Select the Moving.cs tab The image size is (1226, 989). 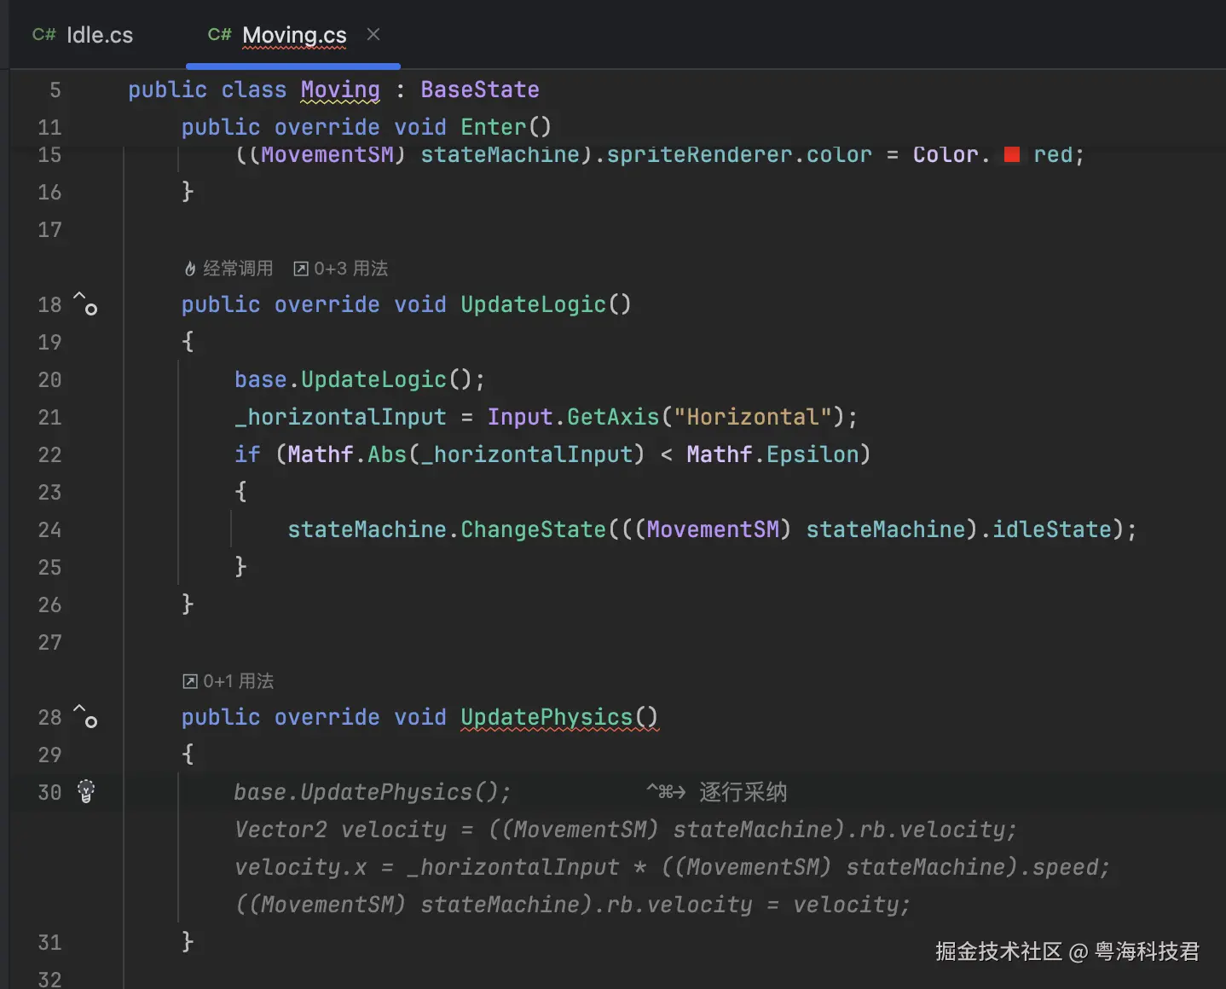[x=293, y=35]
